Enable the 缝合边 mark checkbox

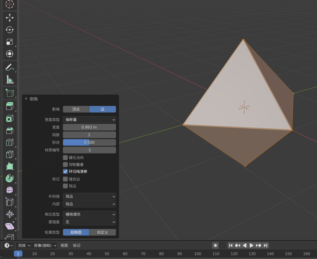pos(65,179)
